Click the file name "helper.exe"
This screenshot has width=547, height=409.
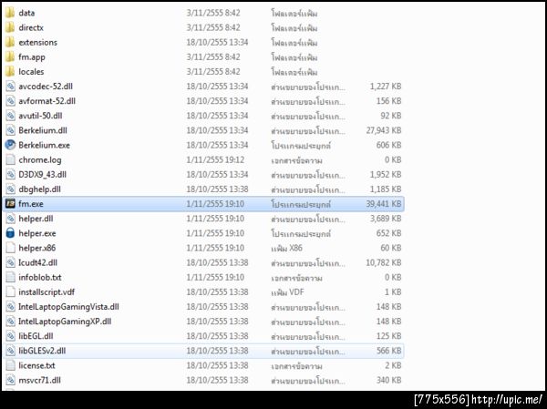click(37, 233)
